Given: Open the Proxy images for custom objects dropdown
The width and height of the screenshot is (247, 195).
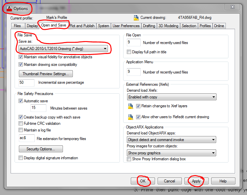Looking at the screenshot, I should (172, 153).
